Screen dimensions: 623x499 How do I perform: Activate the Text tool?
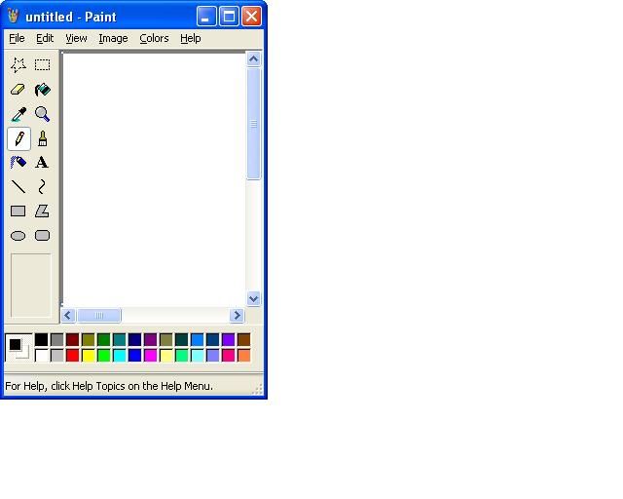pyautogui.click(x=42, y=163)
